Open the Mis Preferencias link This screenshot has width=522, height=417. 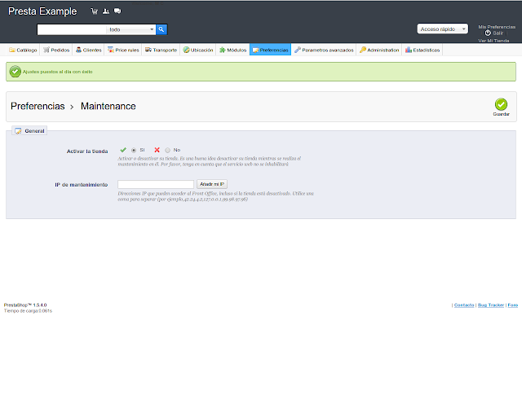pyautogui.click(x=497, y=27)
